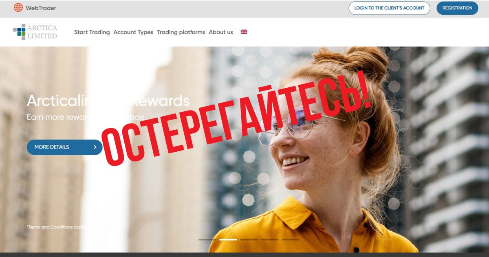The height and width of the screenshot is (257, 489).
Task: Select the English flag language icon
Action: pos(244,32)
